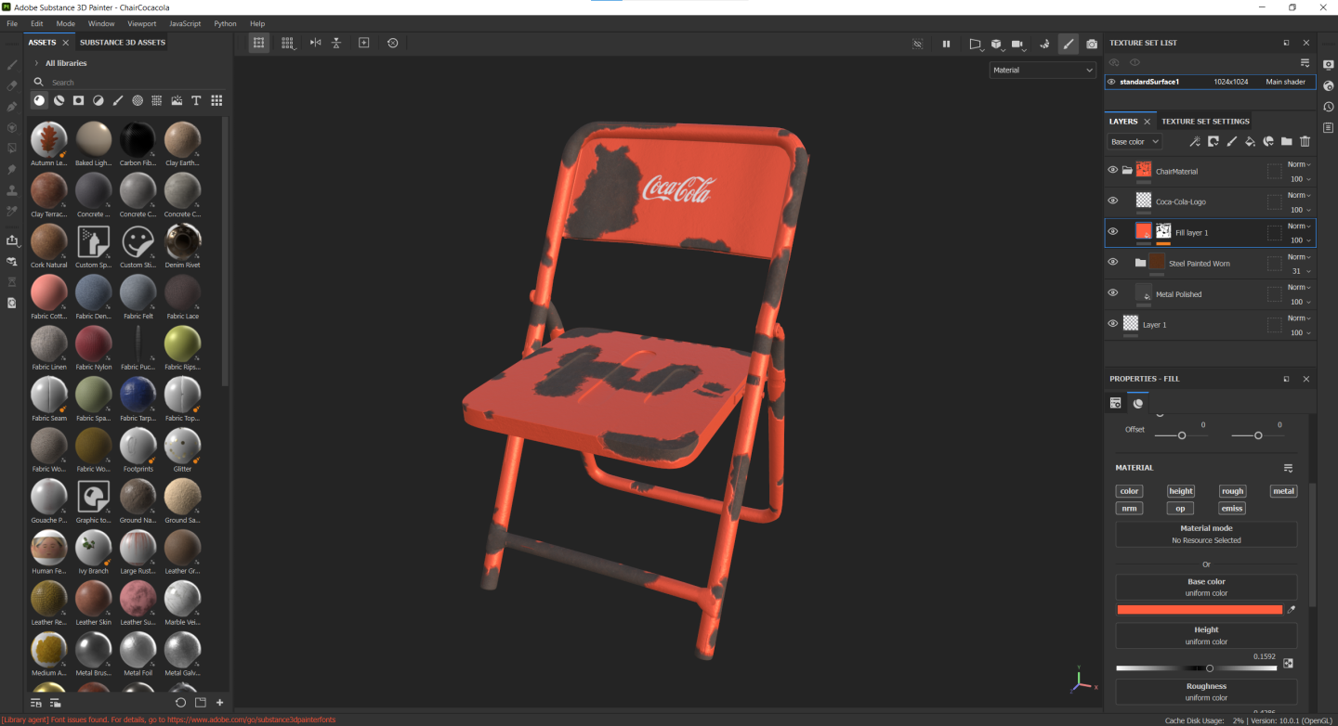Add a paint layer with brush icon
This screenshot has height=726, width=1338.
1232,141
